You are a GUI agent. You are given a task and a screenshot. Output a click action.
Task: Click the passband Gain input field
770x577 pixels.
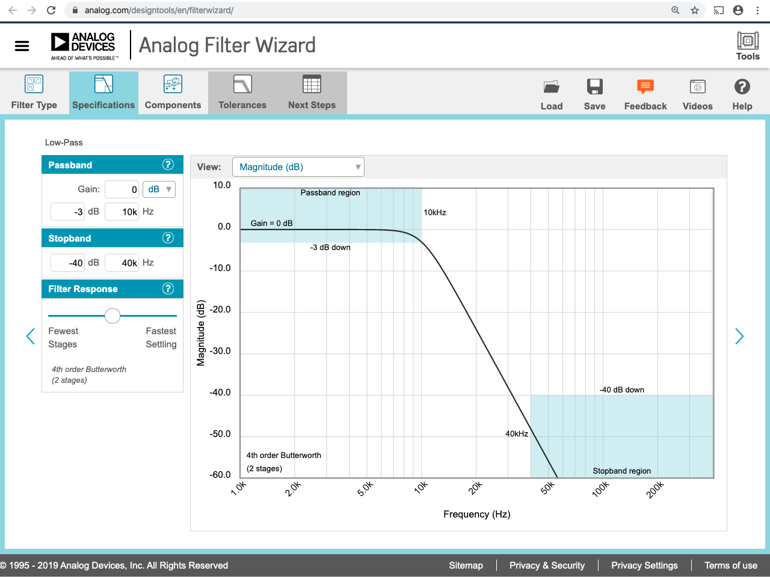pyautogui.click(x=122, y=189)
